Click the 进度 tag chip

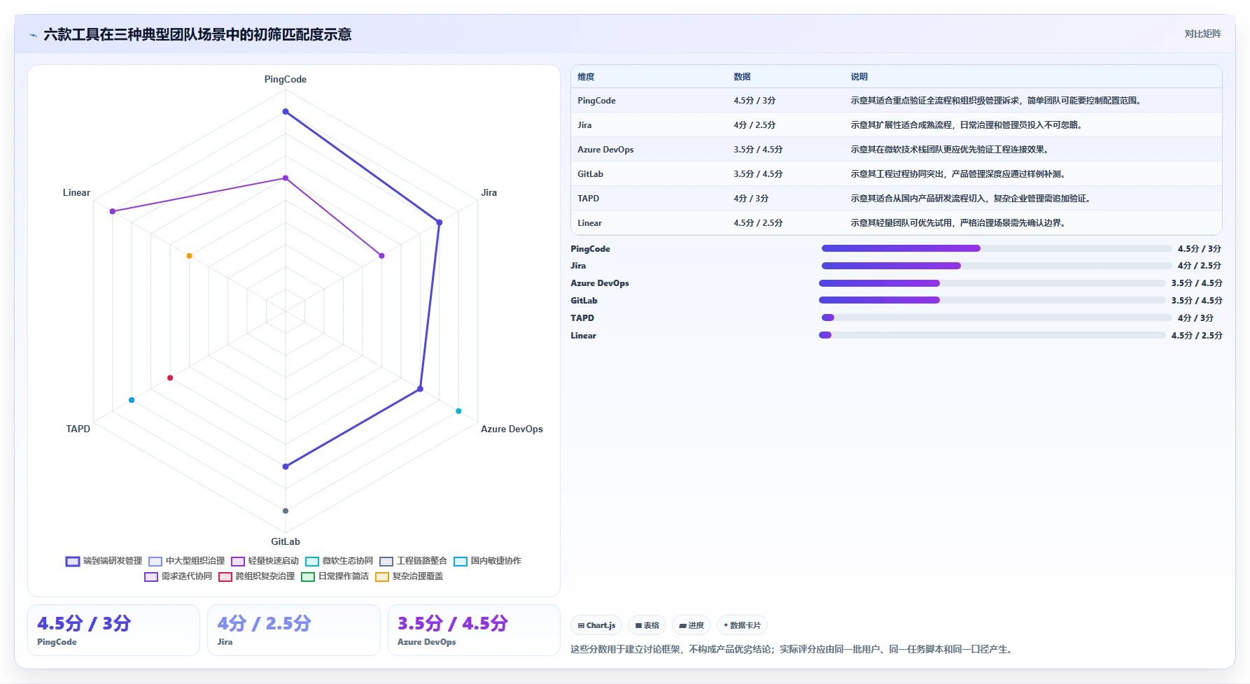[x=691, y=625]
